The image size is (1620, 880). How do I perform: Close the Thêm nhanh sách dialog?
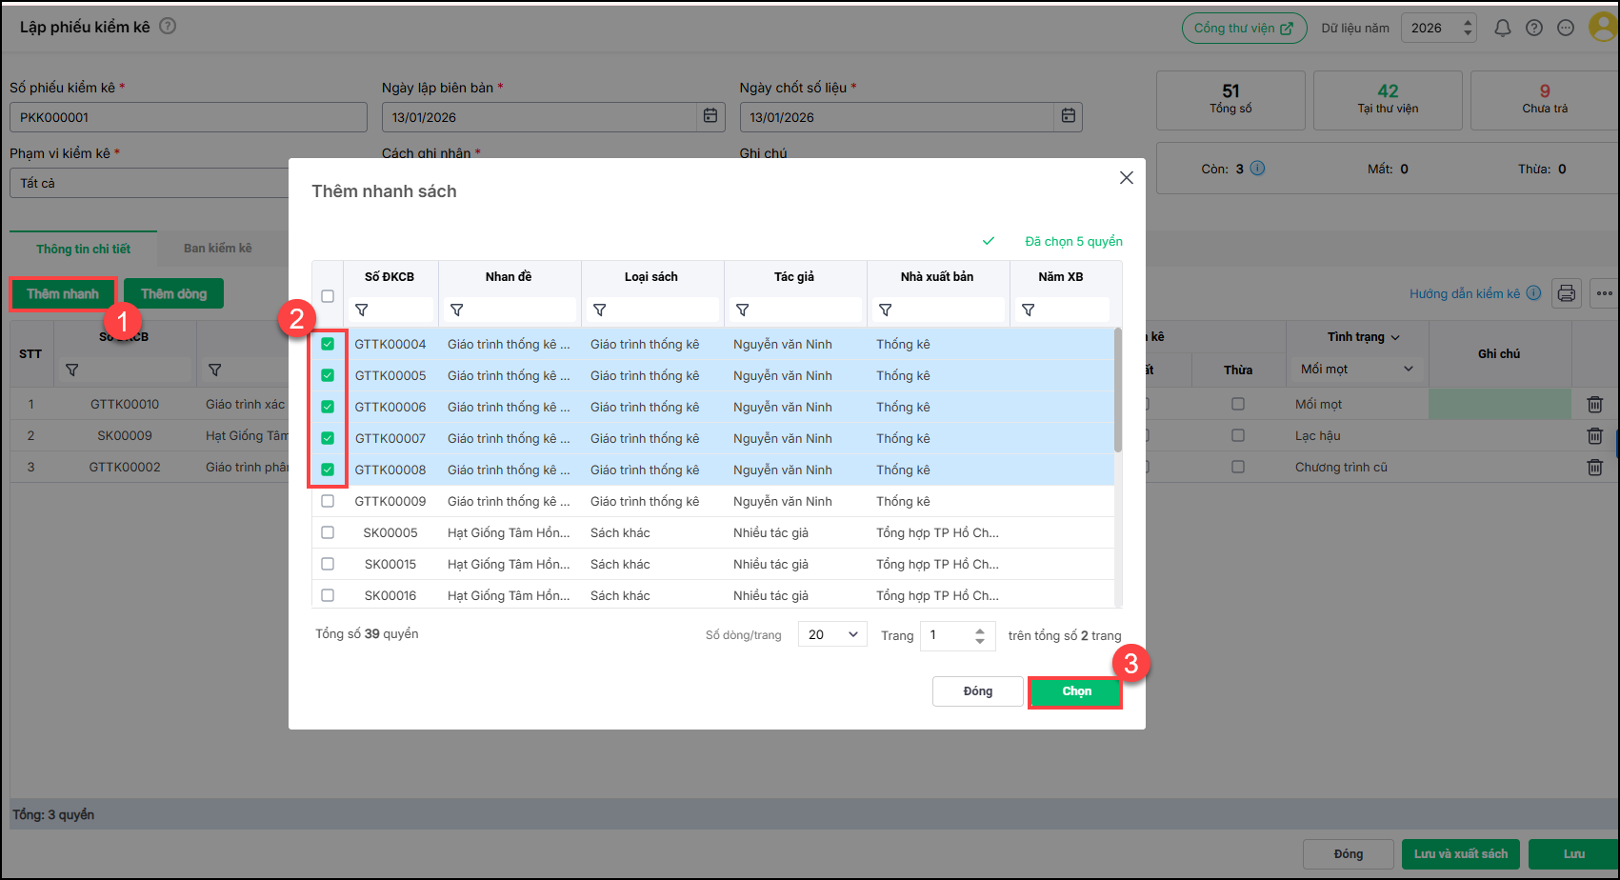click(1126, 178)
